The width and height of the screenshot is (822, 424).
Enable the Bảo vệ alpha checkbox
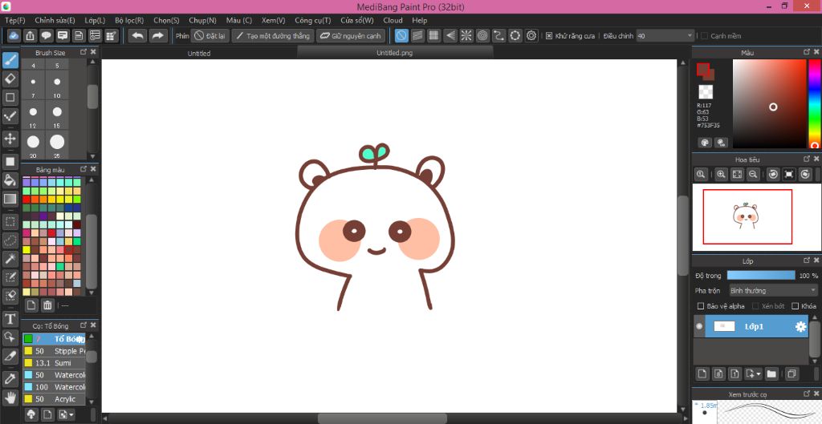coord(701,306)
